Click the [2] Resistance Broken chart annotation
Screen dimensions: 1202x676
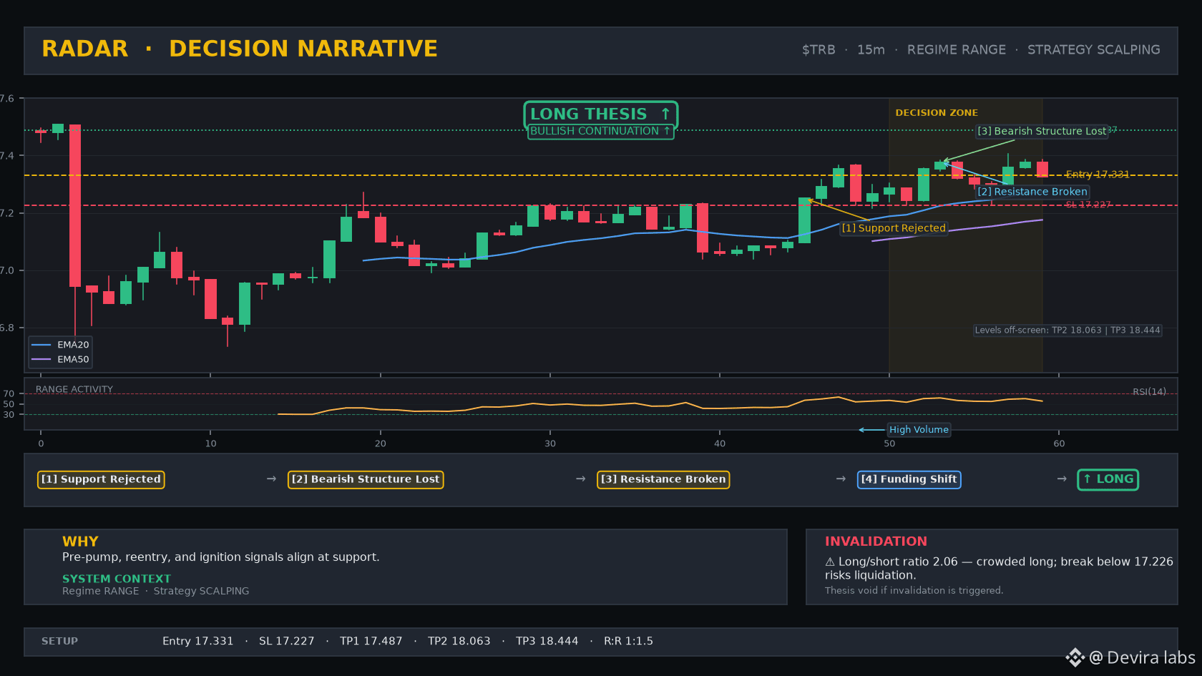click(x=1032, y=192)
